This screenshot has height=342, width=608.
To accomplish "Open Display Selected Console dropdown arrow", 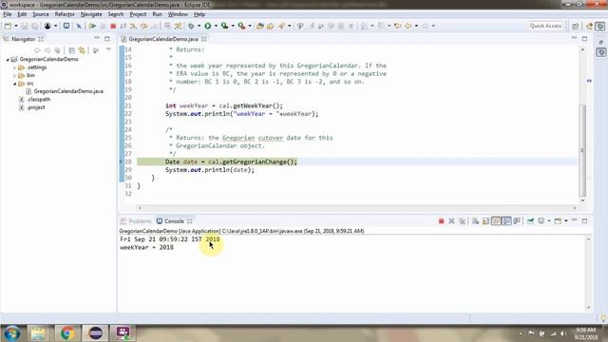I will coord(549,221).
